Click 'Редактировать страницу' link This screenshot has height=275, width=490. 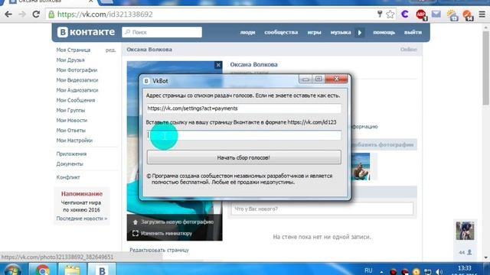tap(159, 250)
